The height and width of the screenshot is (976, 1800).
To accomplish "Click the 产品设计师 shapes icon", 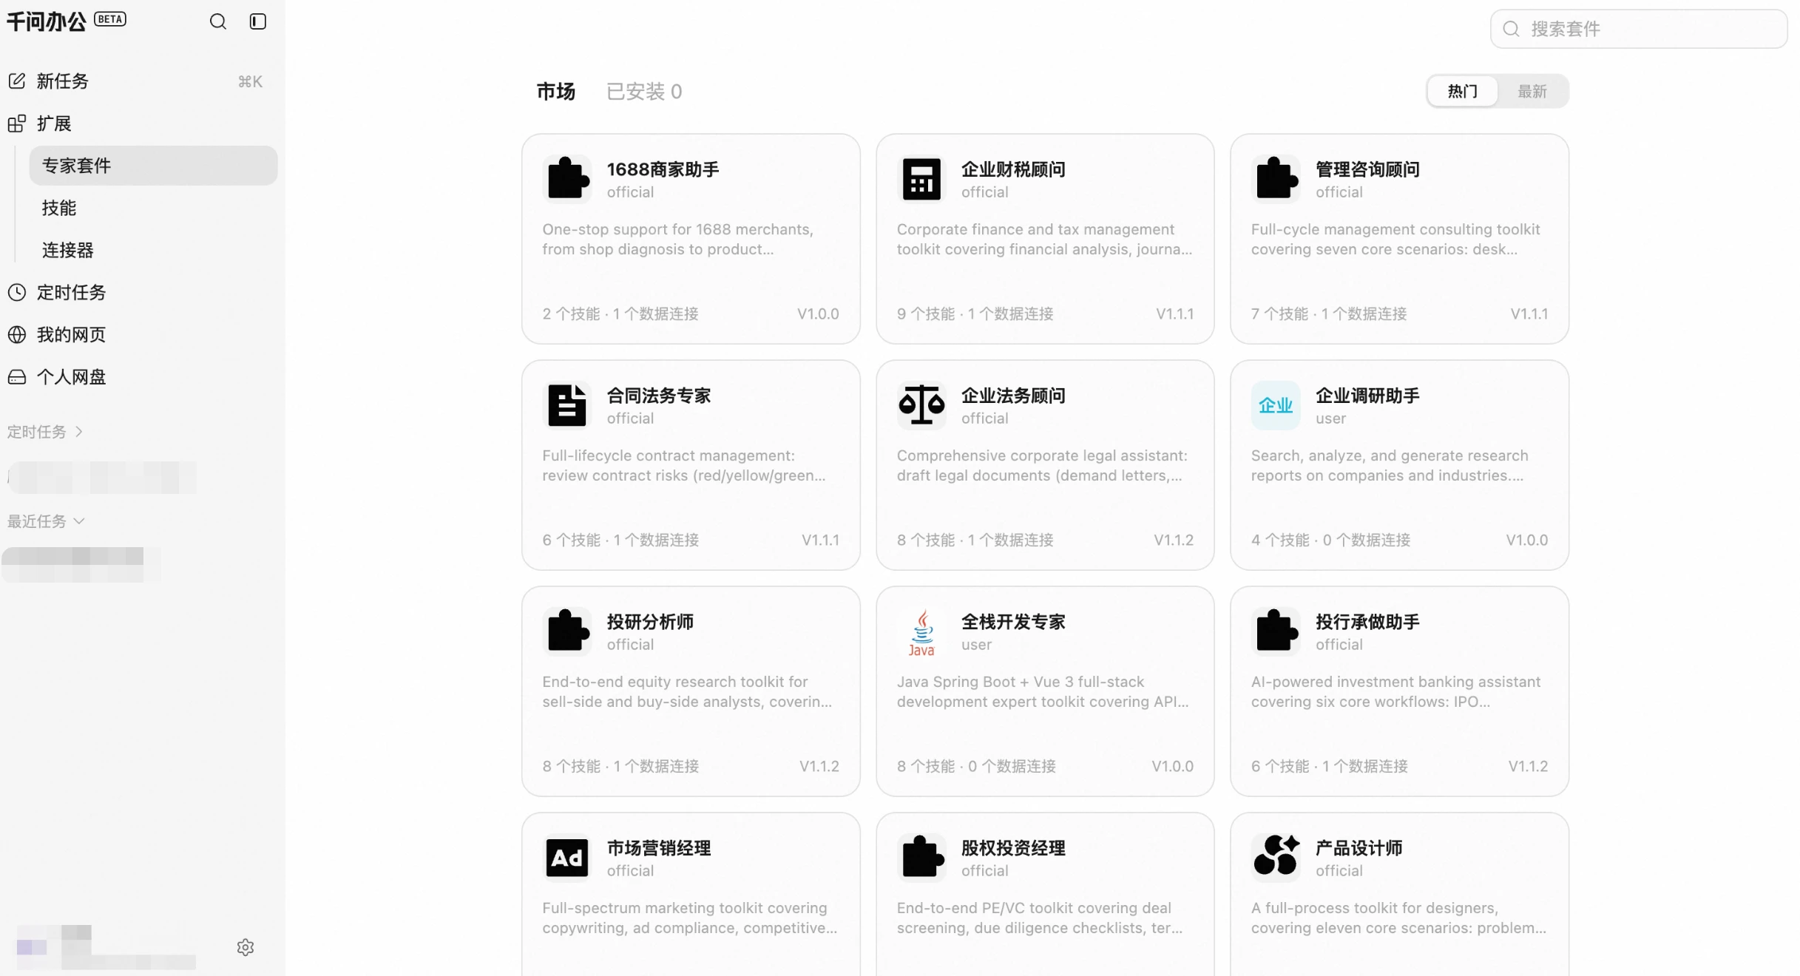I will point(1276,858).
